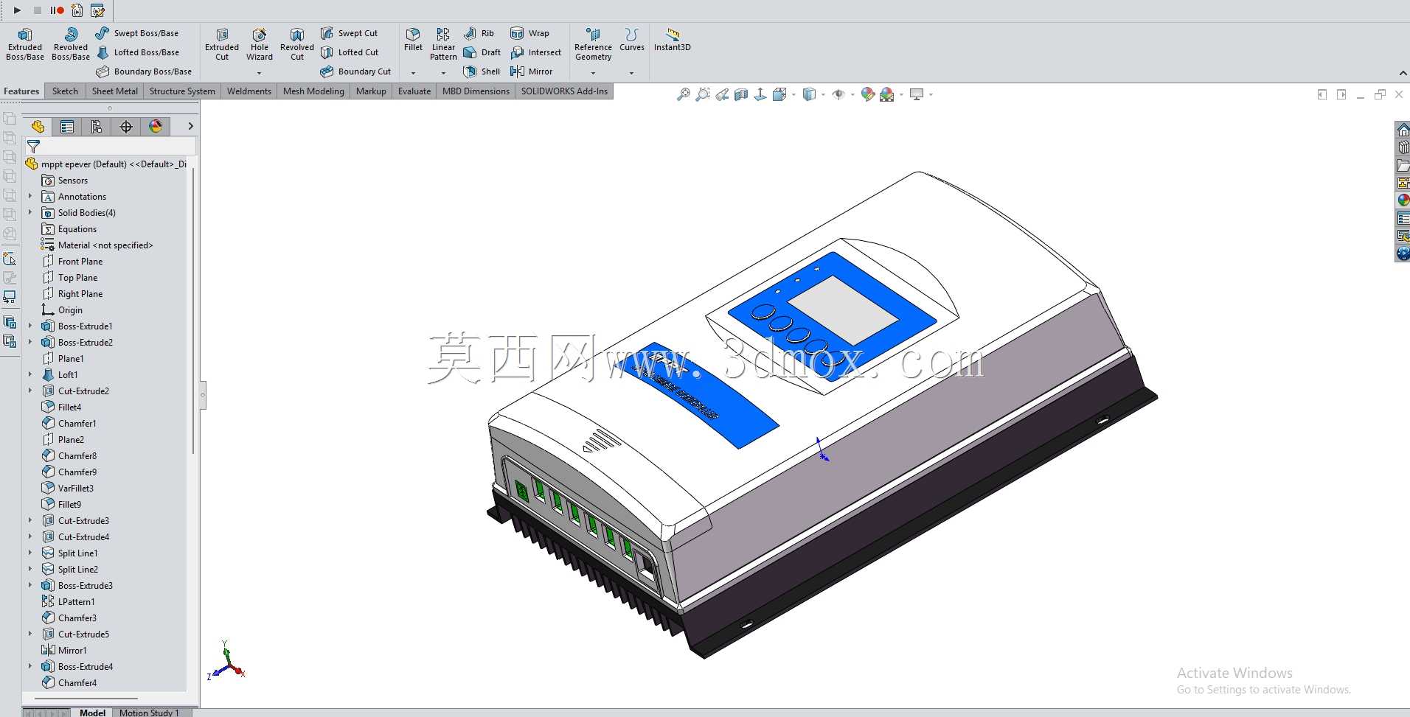1410x717 pixels.
Task: Click the Zoom to Fit icon
Action: (684, 94)
